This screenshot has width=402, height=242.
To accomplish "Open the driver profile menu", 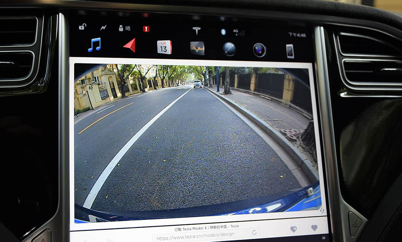I will click(124, 28).
